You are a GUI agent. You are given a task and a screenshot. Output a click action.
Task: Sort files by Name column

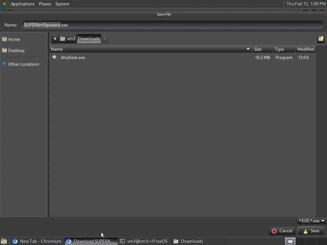click(x=150, y=49)
